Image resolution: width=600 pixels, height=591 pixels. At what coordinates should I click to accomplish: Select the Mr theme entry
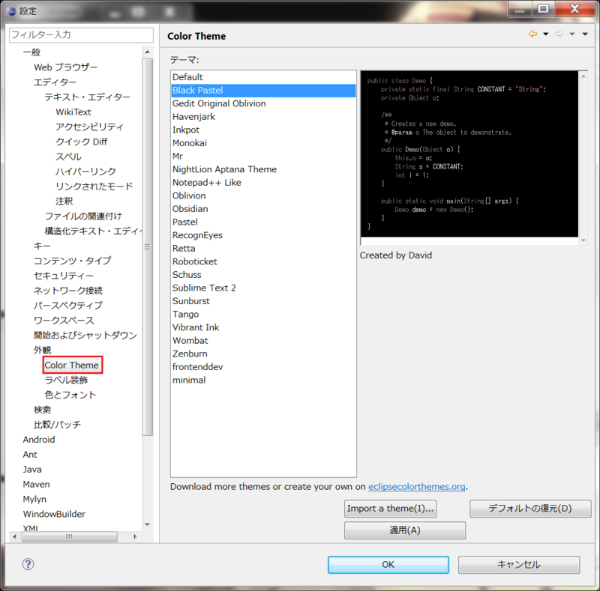coord(263,156)
